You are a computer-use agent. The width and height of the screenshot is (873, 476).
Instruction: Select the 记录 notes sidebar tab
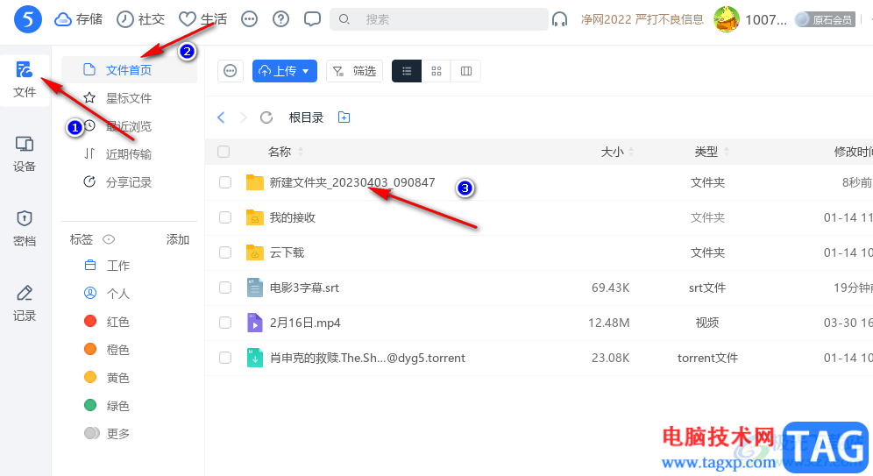(25, 302)
